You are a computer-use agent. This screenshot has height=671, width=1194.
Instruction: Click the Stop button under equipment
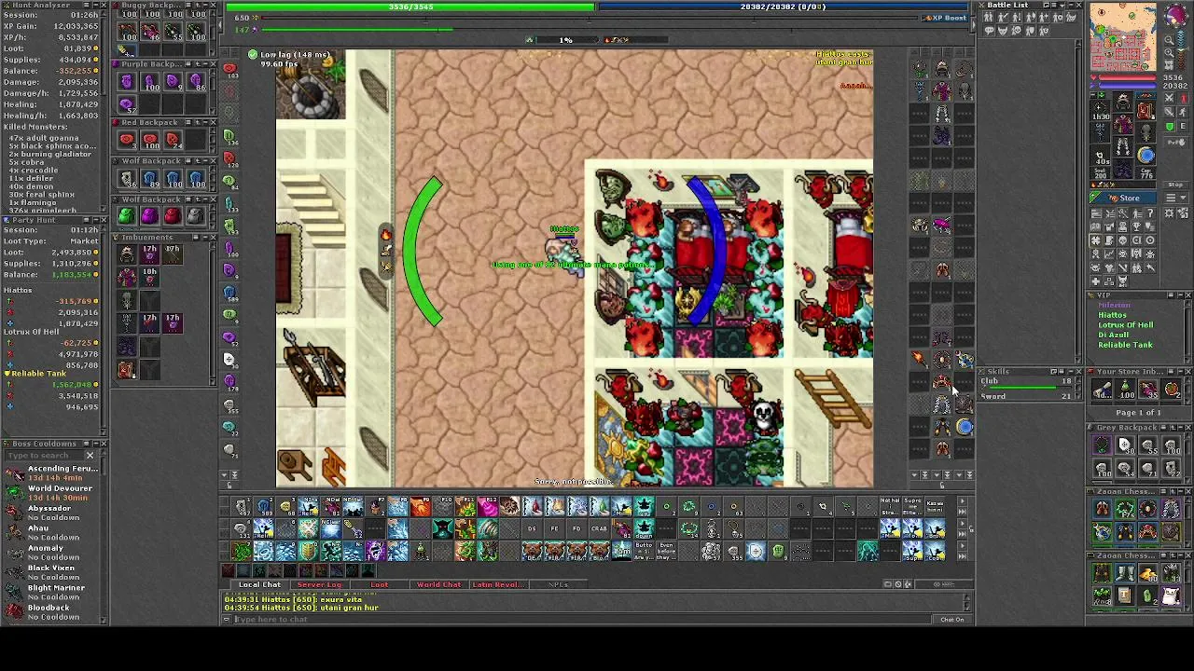[1175, 185]
